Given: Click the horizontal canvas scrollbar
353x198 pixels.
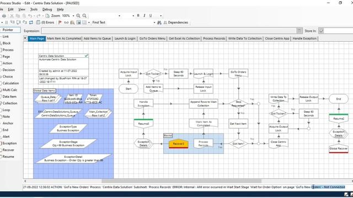Looking at the screenshot, I should [181, 181].
